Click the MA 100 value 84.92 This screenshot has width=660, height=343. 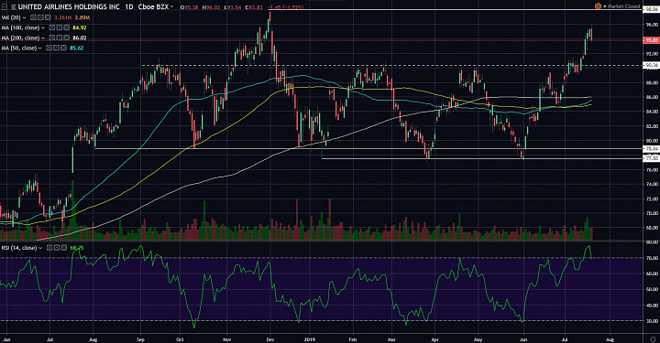pyautogui.click(x=80, y=27)
